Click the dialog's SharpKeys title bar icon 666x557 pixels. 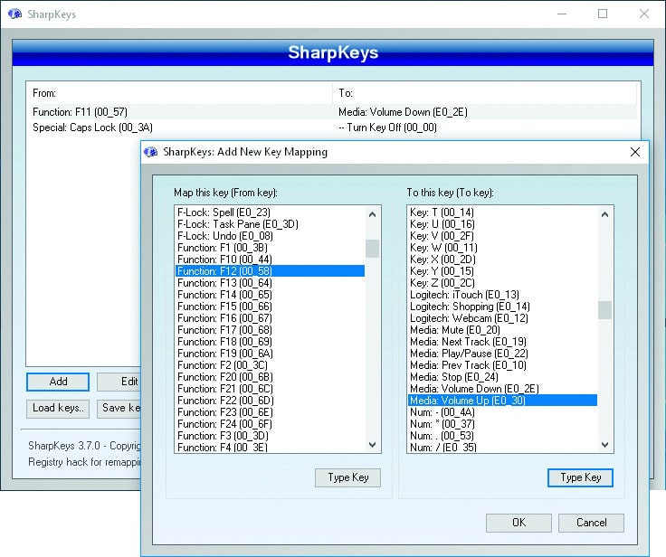(x=152, y=152)
